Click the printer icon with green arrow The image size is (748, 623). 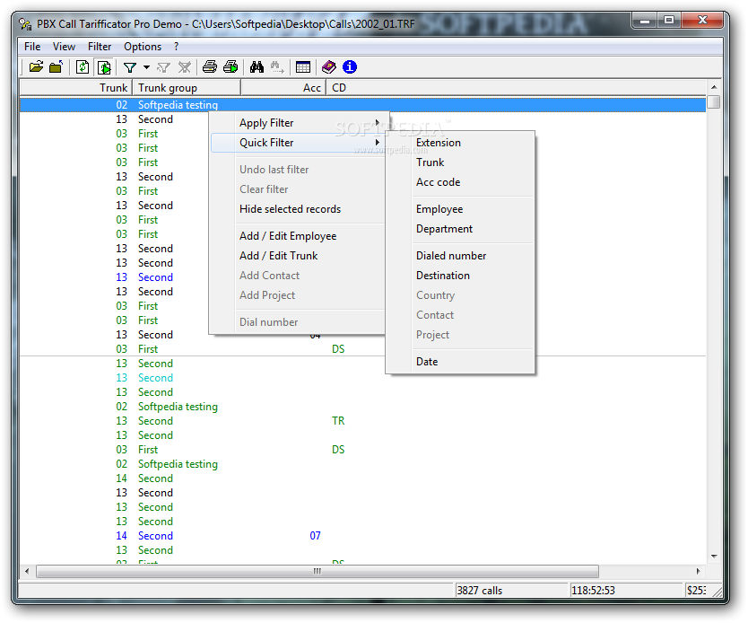(230, 66)
